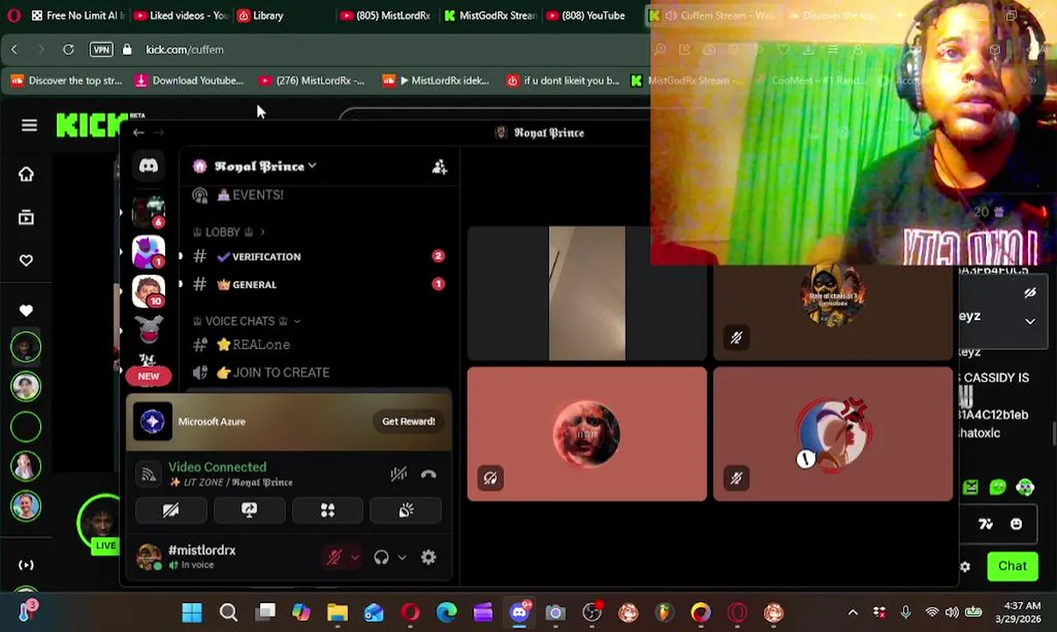Image resolution: width=1057 pixels, height=632 pixels.
Task: Show hidden system tray icons
Action: tap(852, 613)
